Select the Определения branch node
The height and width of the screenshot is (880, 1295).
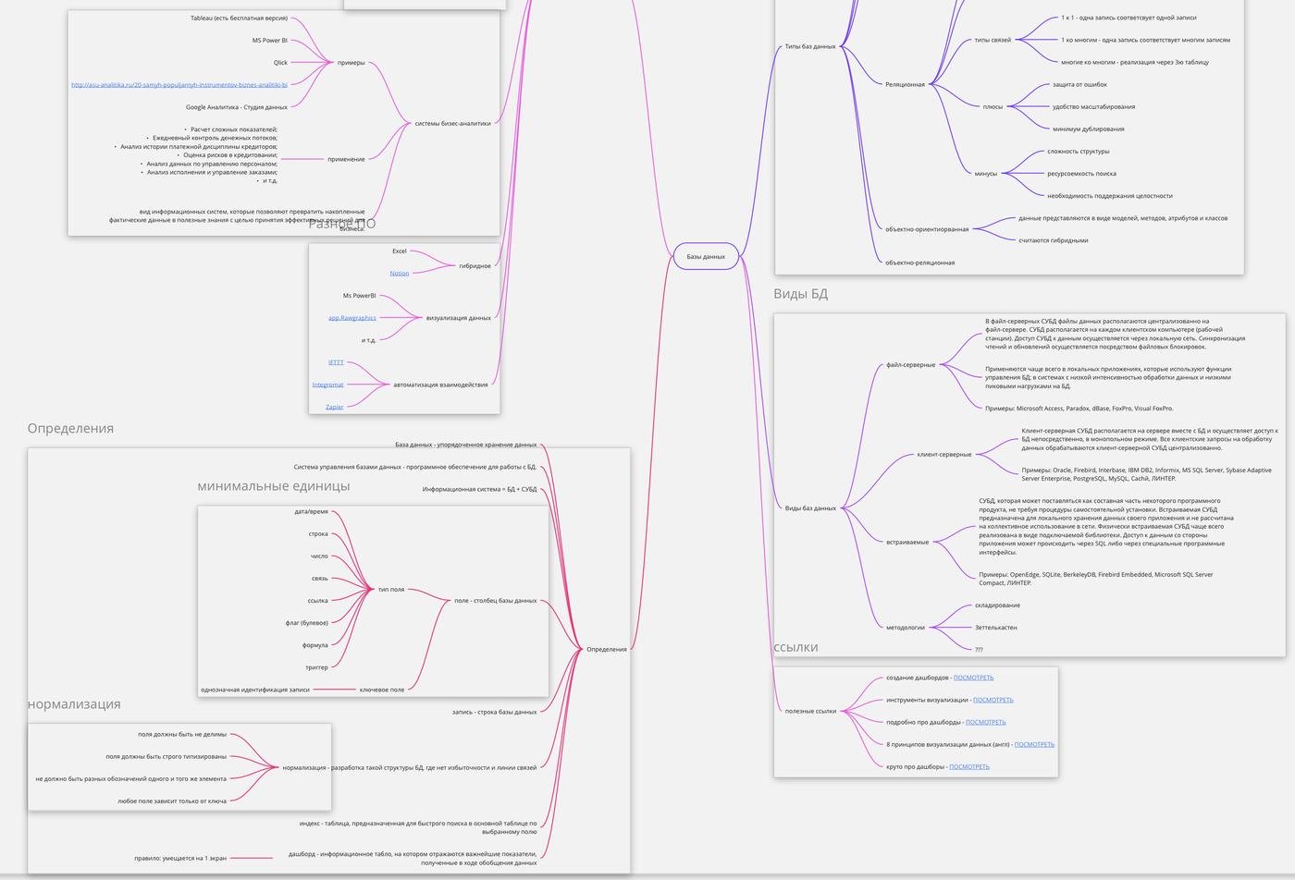[x=606, y=649]
